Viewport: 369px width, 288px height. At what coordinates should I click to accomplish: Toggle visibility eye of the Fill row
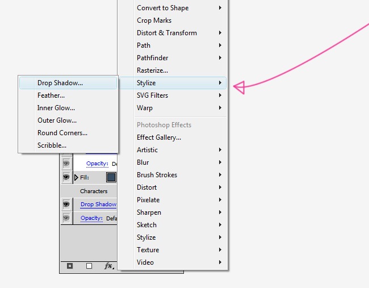click(66, 177)
